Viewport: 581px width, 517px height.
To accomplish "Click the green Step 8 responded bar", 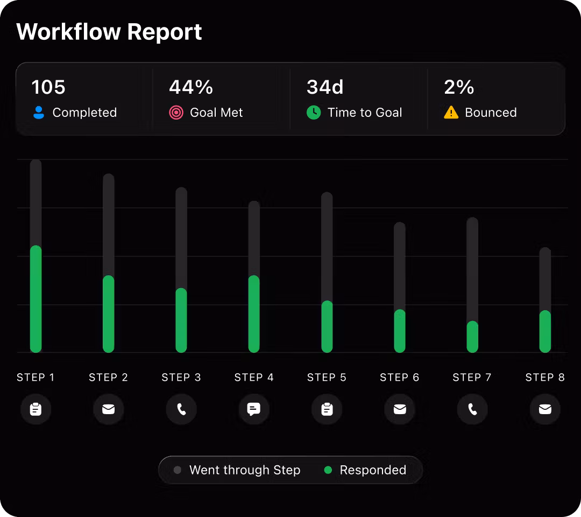I will coord(545,331).
